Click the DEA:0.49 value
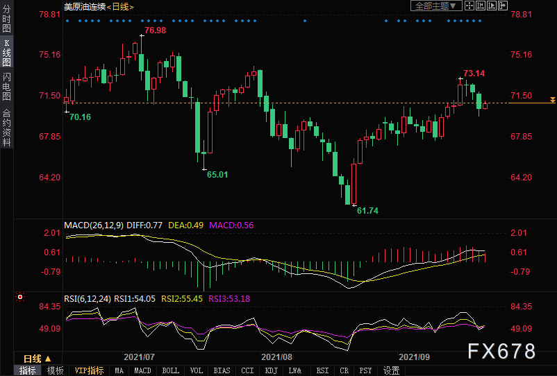This screenshot has width=557, height=376. pyautogui.click(x=186, y=225)
